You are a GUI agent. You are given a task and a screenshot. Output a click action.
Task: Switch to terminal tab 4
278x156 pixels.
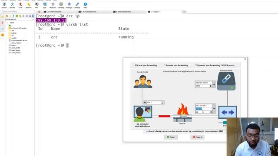click(88, 12)
